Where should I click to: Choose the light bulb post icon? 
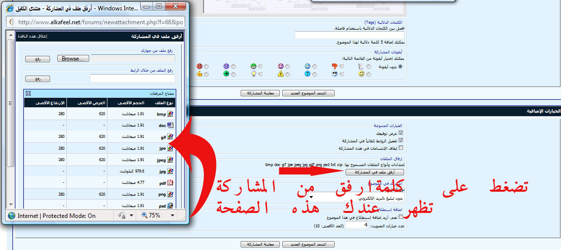(x=260, y=74)
